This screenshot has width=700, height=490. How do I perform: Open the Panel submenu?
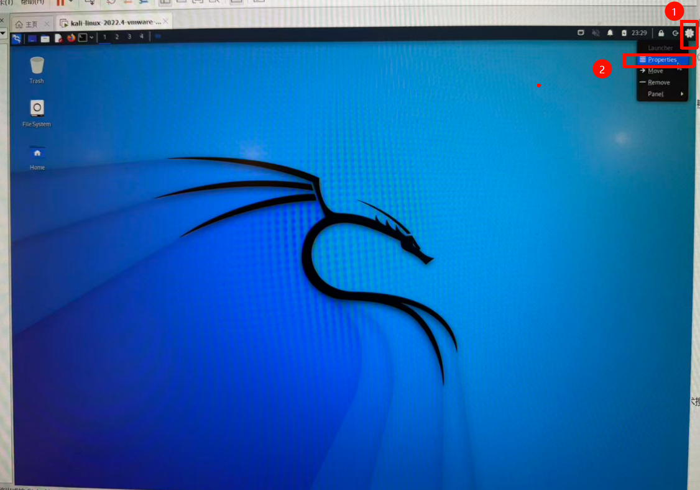pos(662,94)
